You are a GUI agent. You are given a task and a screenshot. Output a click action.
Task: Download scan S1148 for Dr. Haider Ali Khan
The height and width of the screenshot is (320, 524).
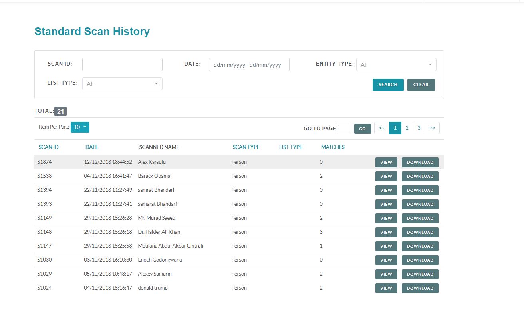click(x=420, y=232)
